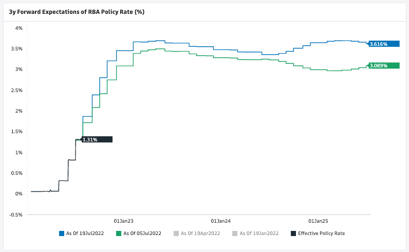This screenshot has width=409, height=252.
Task: Click the green legend swatch for 05Jul2022
Action: pyautogui.click(x=119, y=233)
